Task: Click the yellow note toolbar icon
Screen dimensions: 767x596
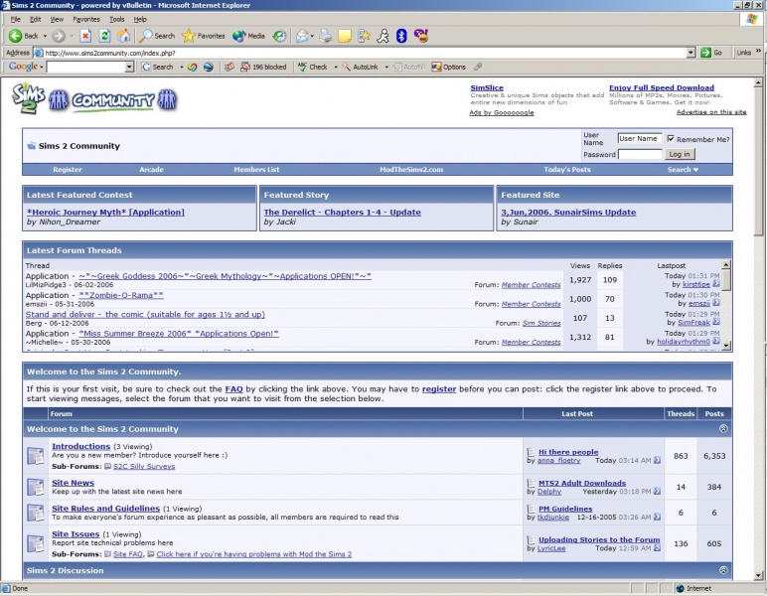Action: tap(345, 36)
